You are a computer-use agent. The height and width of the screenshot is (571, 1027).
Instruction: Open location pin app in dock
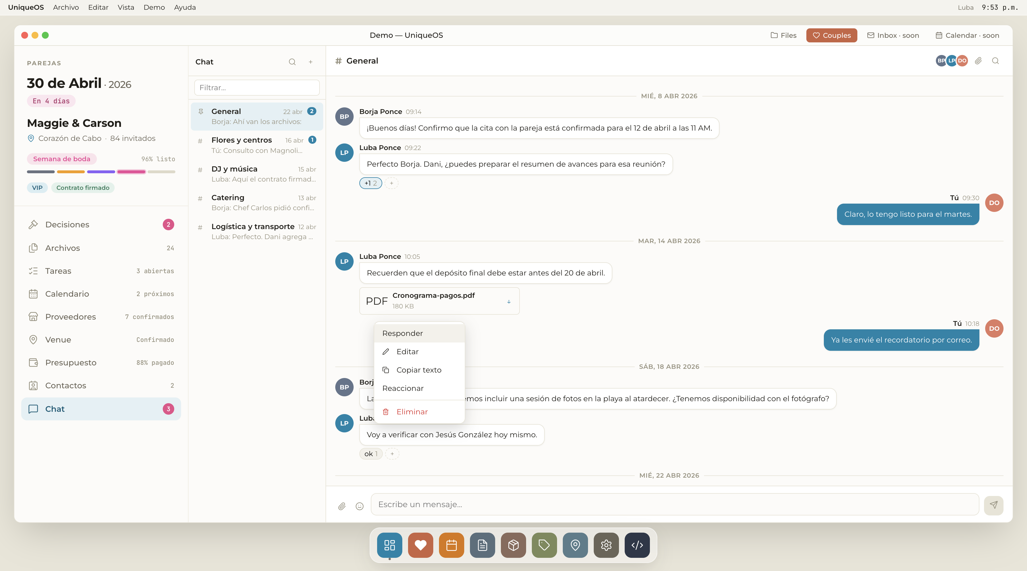click(575, 545)
